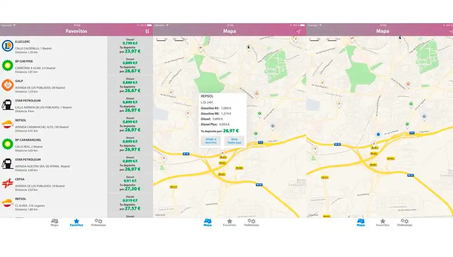Screen dimensions: 453x257
Task: Tap the location arrow in middle Mapa header
Action: tap(299, 31)
